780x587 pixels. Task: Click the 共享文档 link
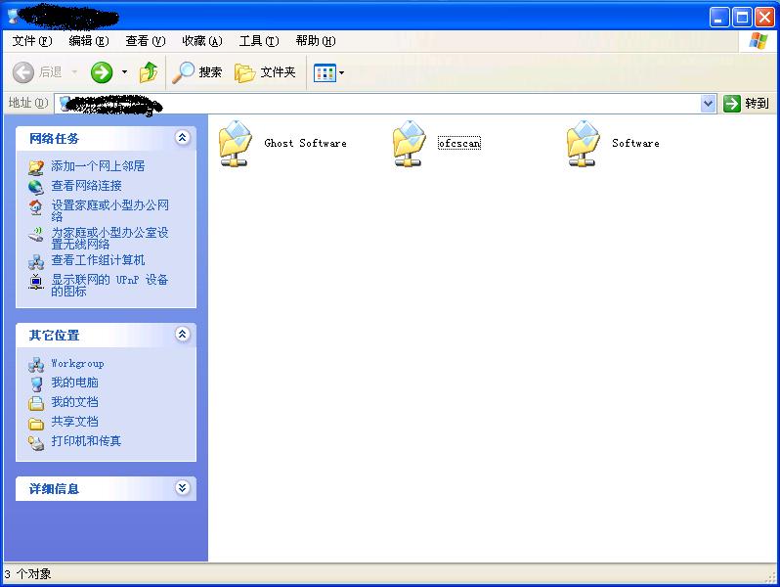[x=74, y=422]
